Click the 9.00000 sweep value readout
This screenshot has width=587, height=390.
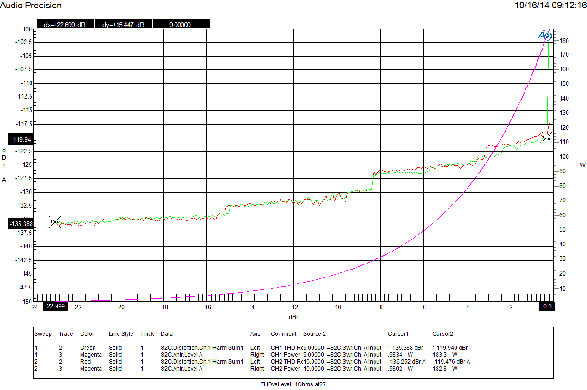(x=181, y=24)
